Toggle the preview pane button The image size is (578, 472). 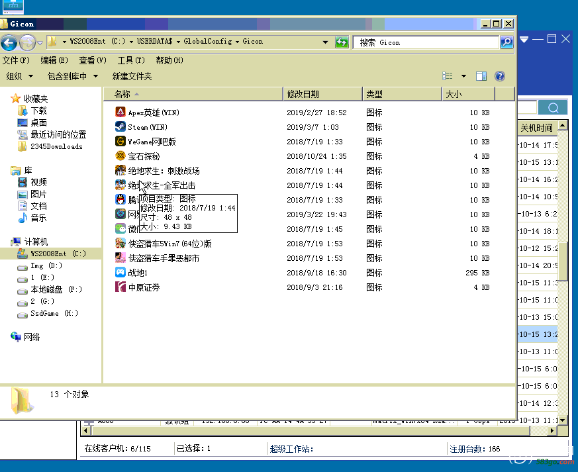(481, 76)
